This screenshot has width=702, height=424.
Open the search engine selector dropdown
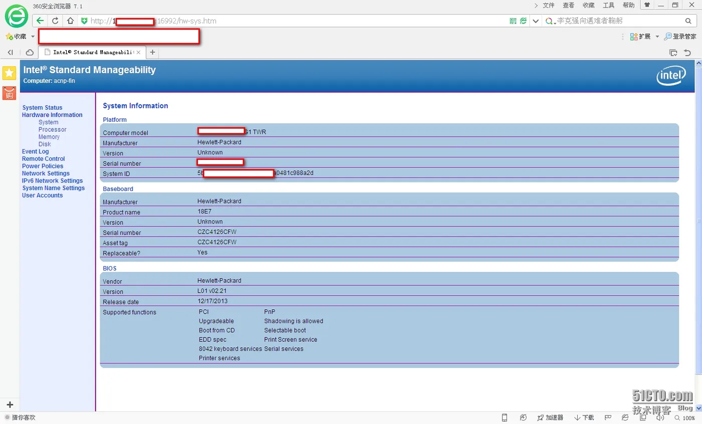tap(551, 21)
